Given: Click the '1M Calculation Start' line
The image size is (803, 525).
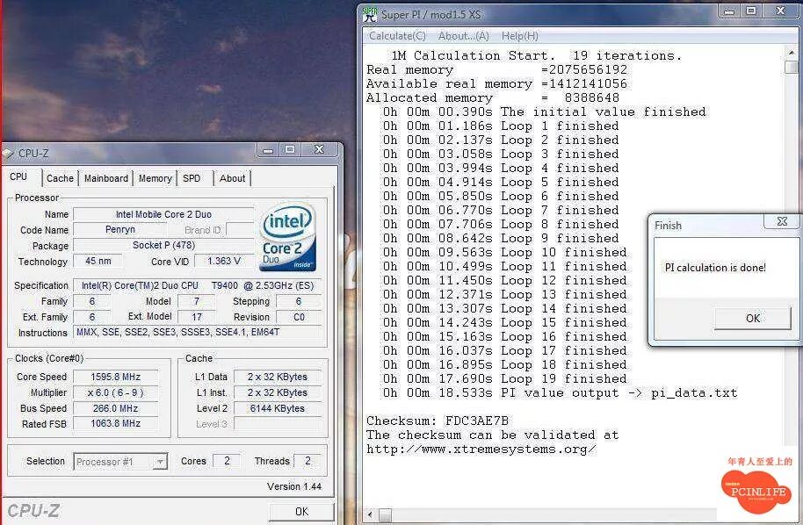Looking at the screenshot, I should point(537,55).
